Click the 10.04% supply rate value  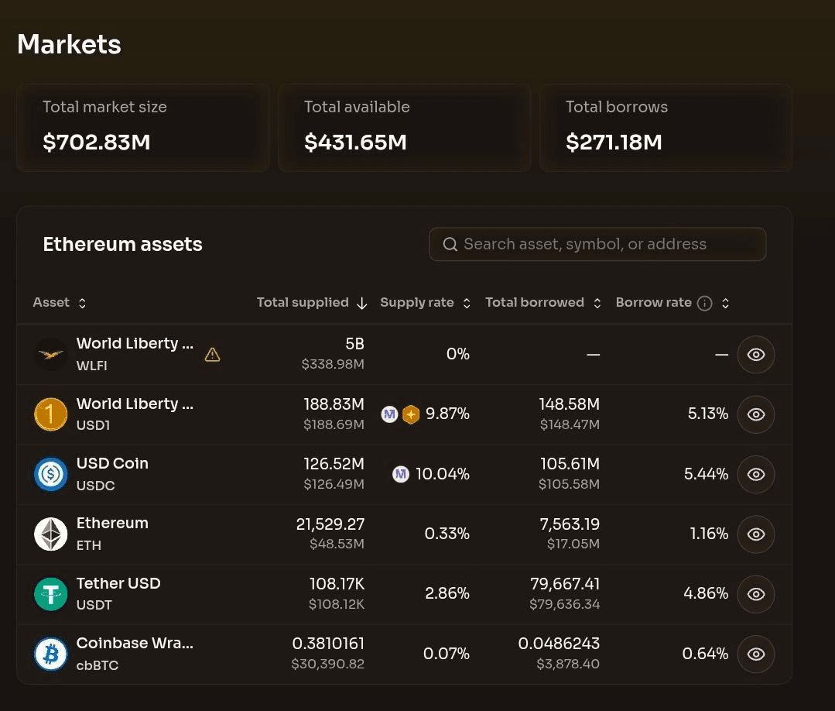click(443, 474)
